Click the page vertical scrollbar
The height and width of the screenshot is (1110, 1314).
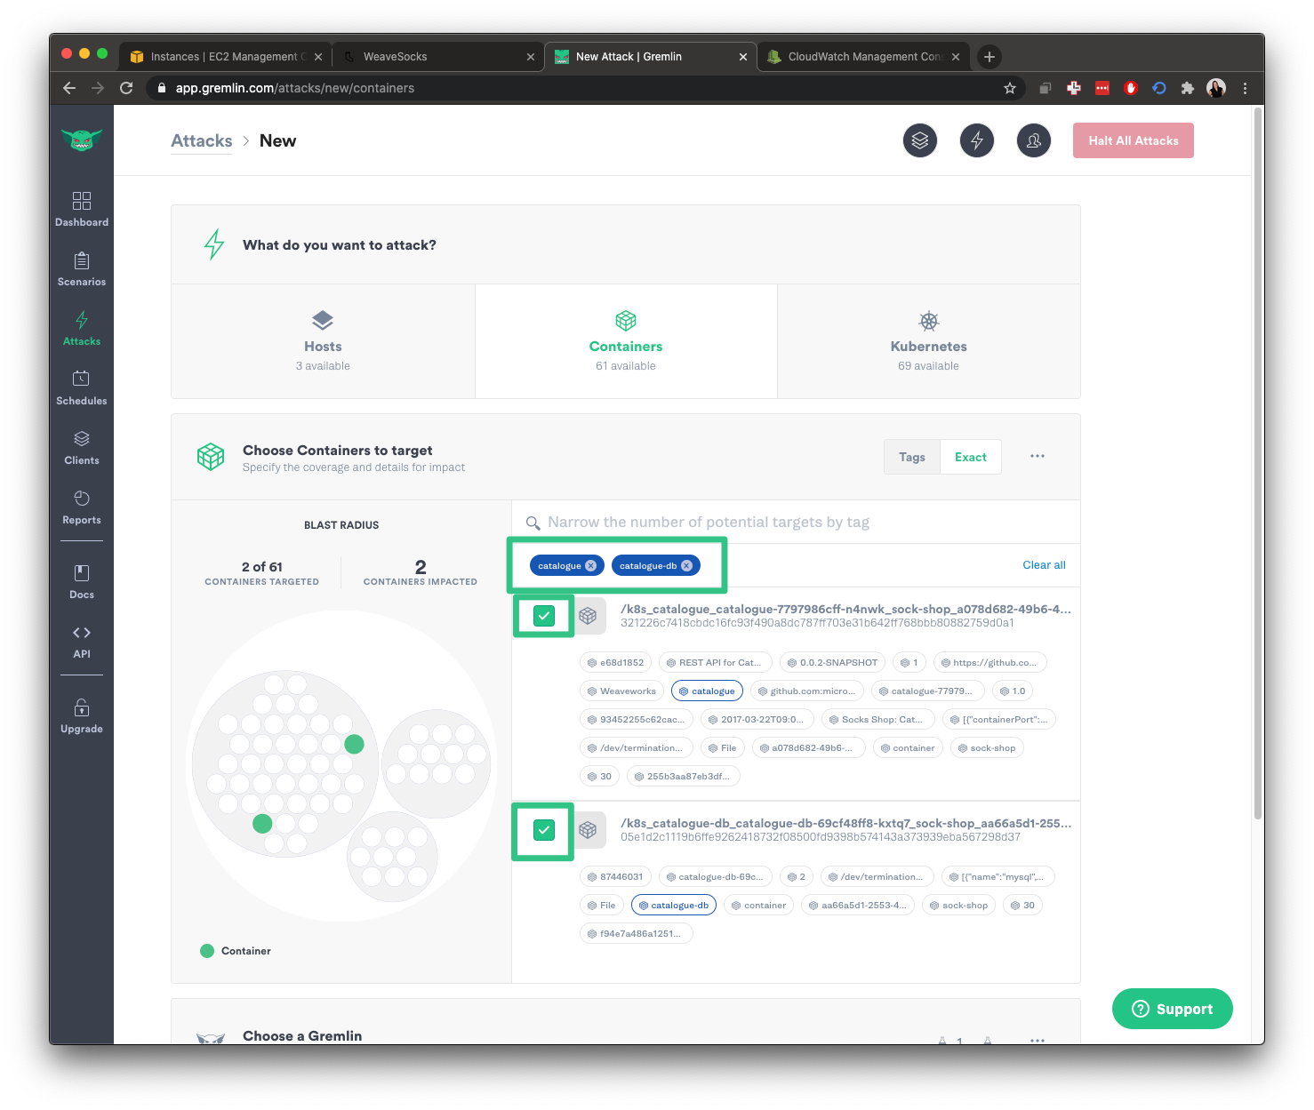pos(1258,462)
